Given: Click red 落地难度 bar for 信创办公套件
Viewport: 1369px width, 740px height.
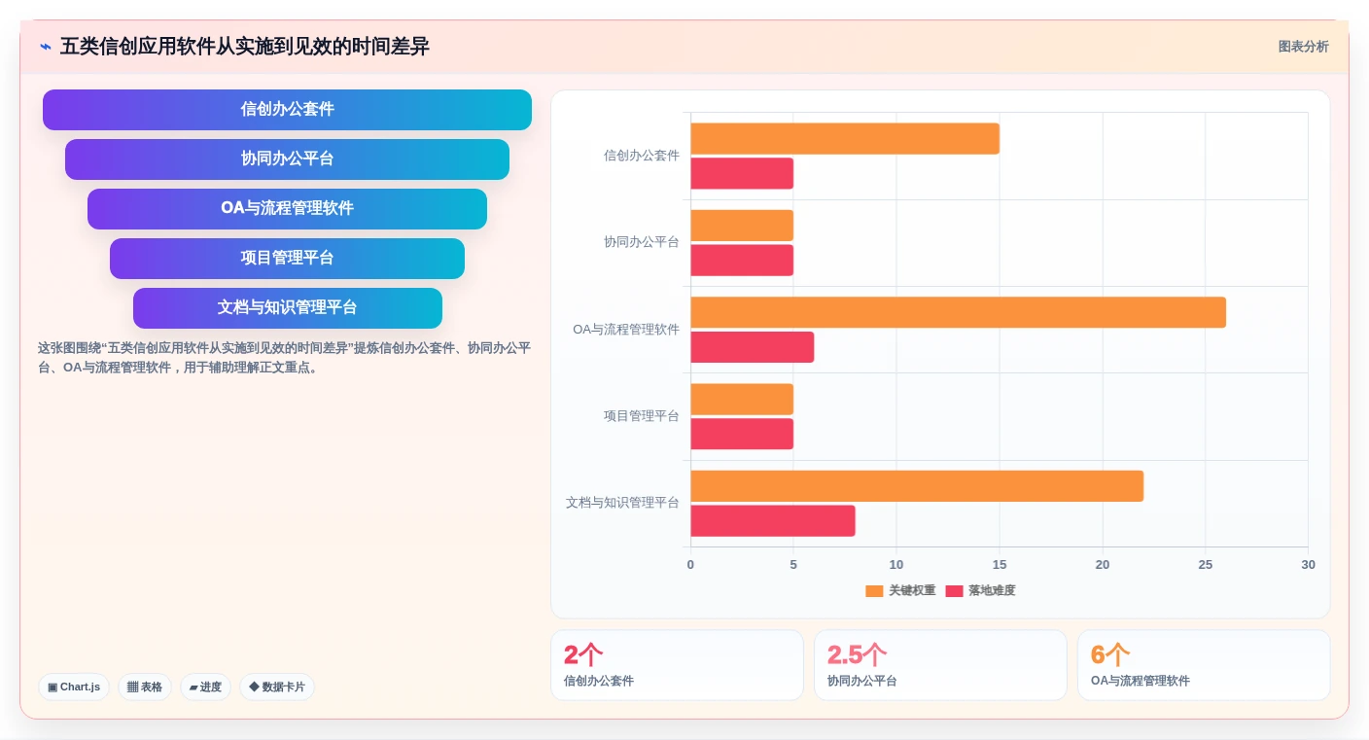Looking at the screenshot, I should tap(742, 173).
